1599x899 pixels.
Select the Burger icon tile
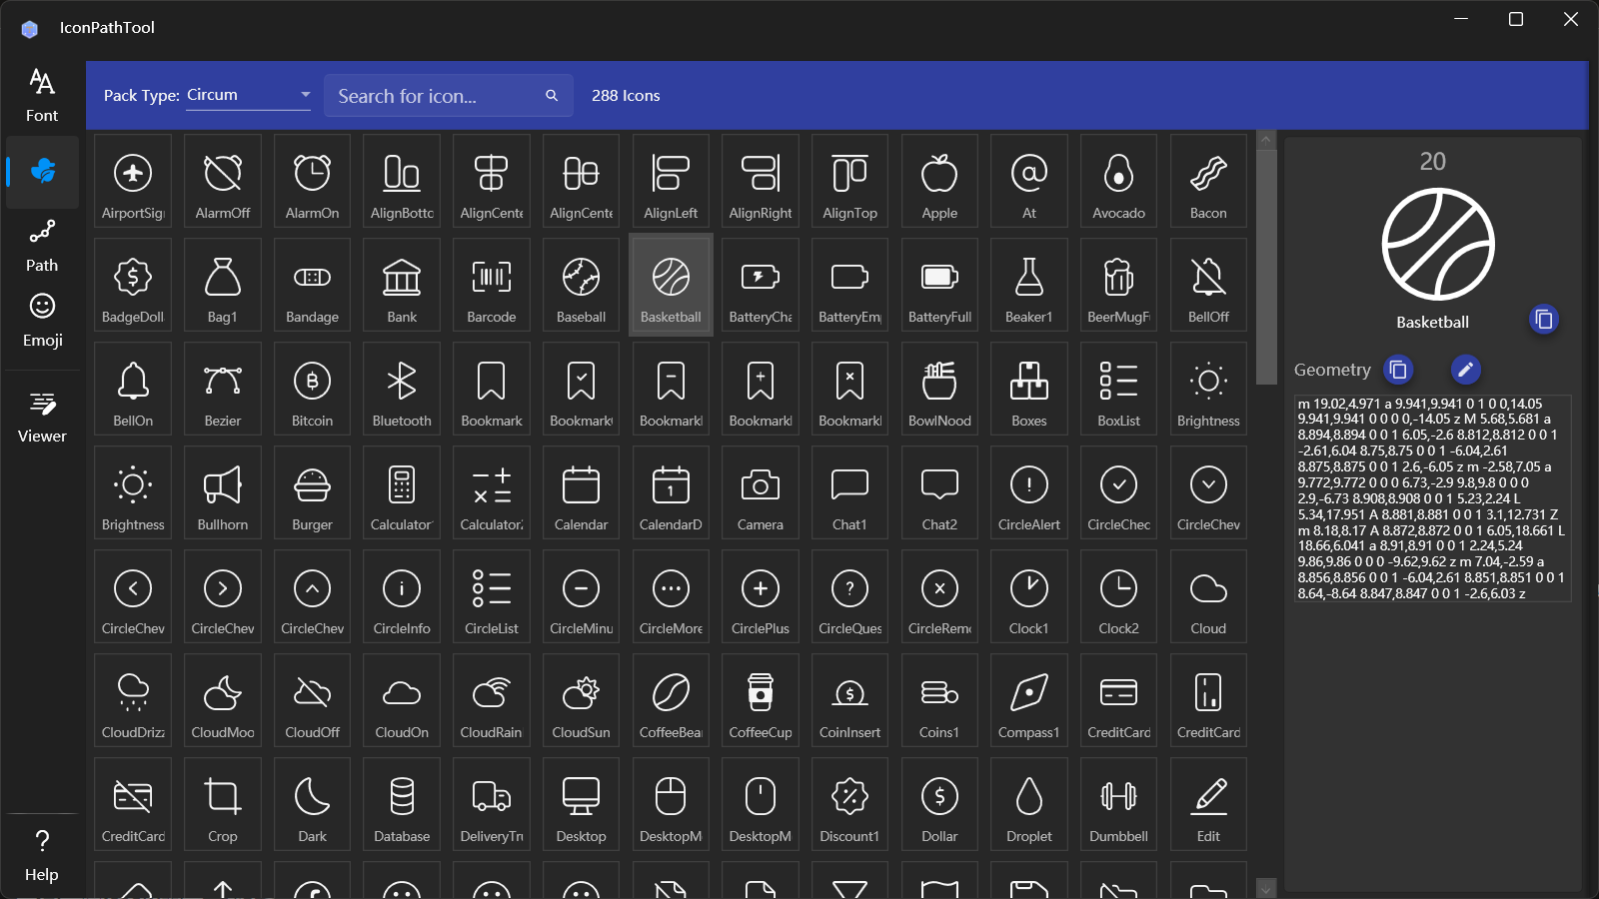[x=312, y=492]
